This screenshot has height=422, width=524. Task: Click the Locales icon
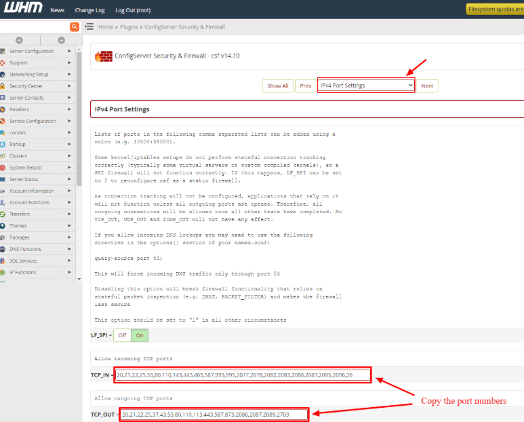3,133
